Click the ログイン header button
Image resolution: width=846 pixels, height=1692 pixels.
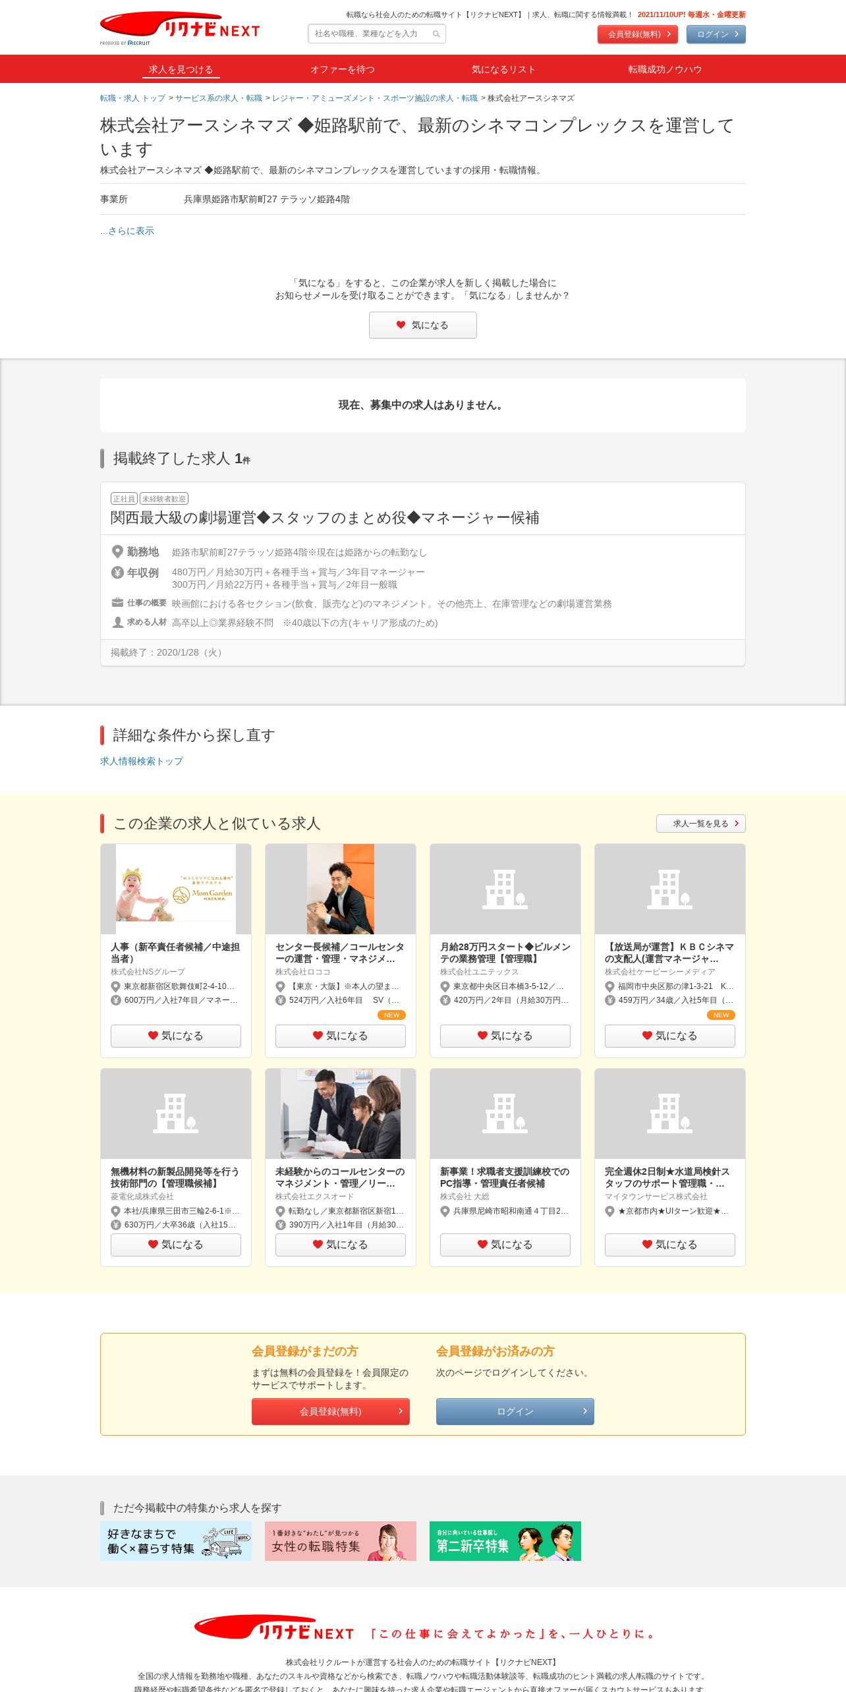[x=716, y=34]
